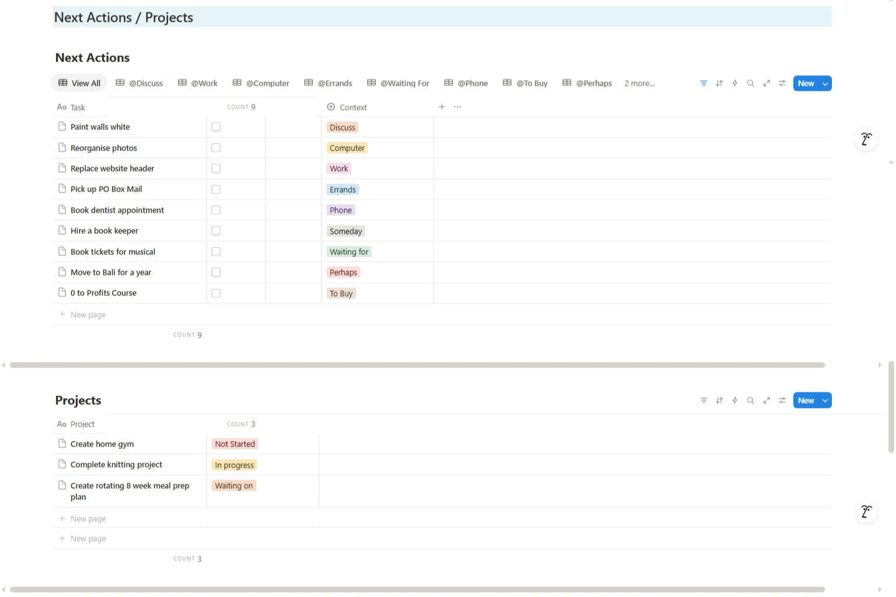The height and width of the screenshot is (597, 896).
Task: Mark Move to Bali for a year done
Action: [x=216, y=272]
